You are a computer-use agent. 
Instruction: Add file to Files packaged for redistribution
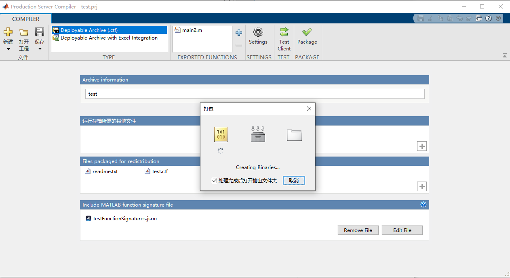[x=422, y=186]
